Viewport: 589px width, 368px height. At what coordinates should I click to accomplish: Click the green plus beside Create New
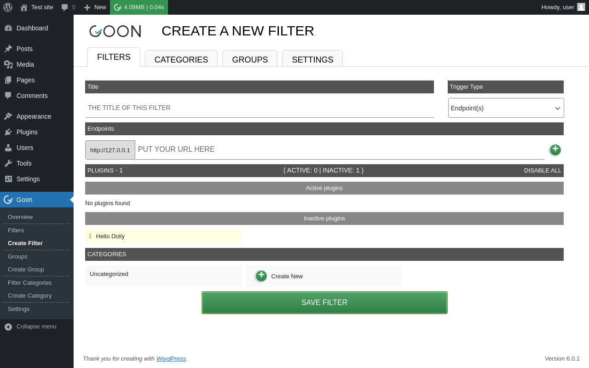(261, 276)
